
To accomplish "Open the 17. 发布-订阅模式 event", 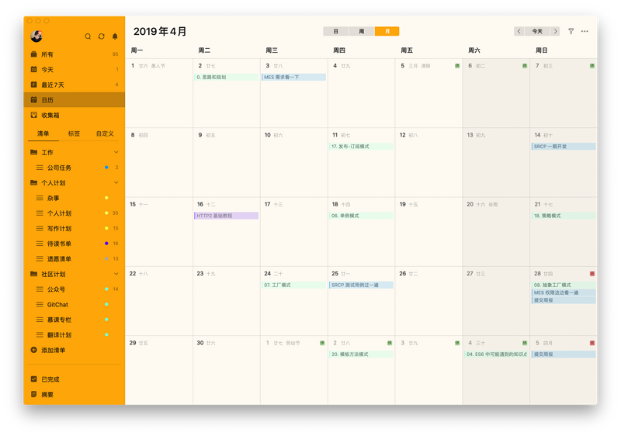I will 361,147.
